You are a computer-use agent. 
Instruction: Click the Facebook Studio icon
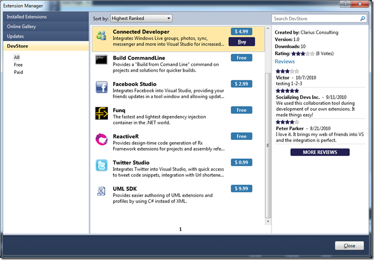102,87
